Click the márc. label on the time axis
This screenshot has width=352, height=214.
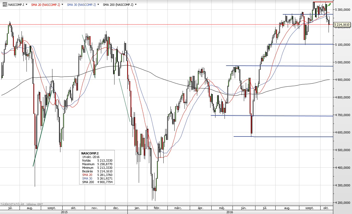178,208
